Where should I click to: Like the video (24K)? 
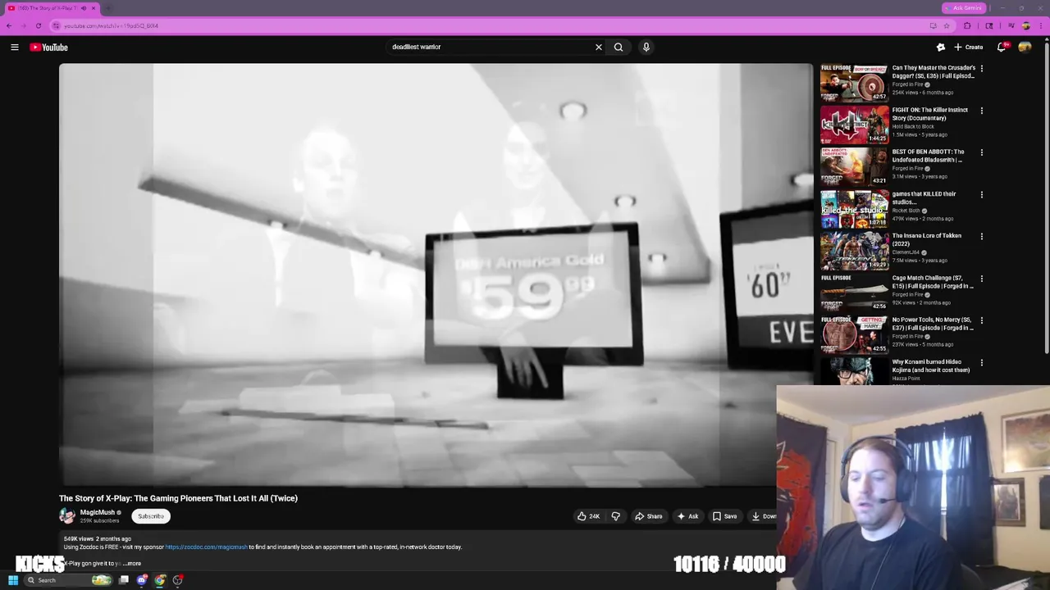coord(587,516)
